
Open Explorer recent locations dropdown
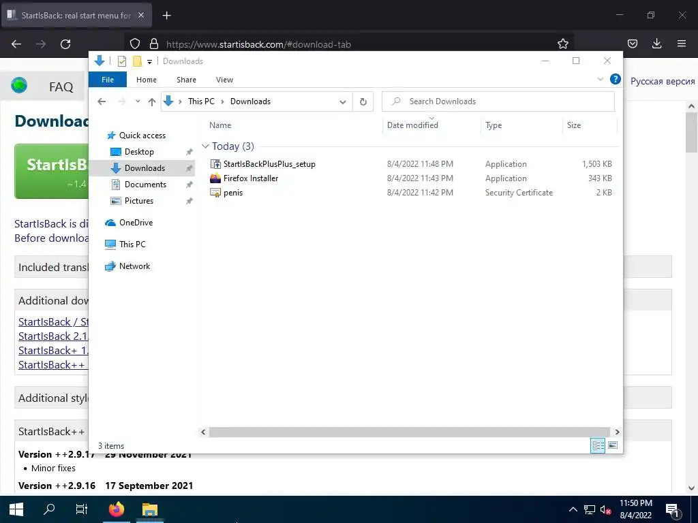point(138,101)
